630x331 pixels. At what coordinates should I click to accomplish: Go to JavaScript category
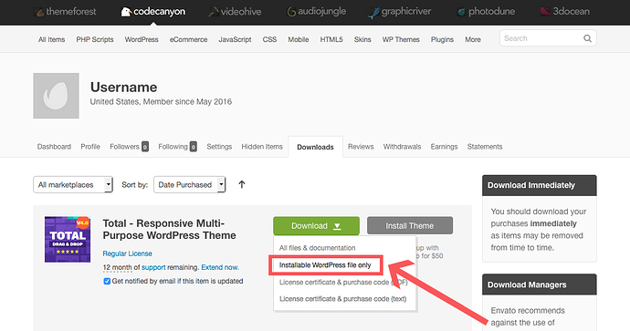(235, 39)
